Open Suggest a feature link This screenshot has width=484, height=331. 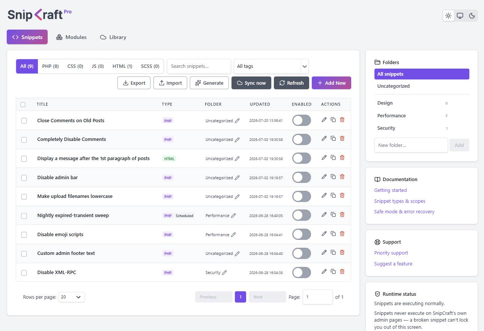pos(393,264)
